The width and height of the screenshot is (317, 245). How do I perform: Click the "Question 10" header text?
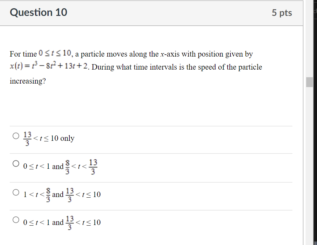click(x=39, y=13)
